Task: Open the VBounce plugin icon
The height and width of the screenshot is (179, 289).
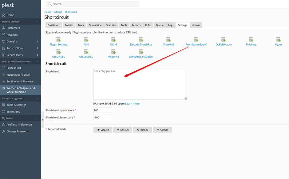Action: [113, 51]
